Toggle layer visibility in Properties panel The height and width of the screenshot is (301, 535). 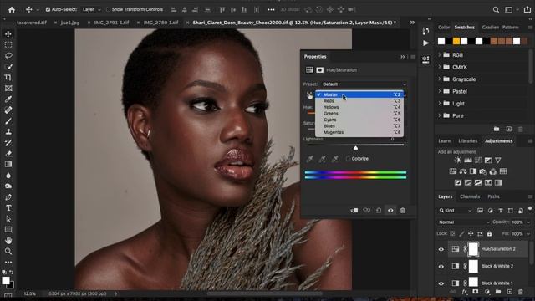390,210
